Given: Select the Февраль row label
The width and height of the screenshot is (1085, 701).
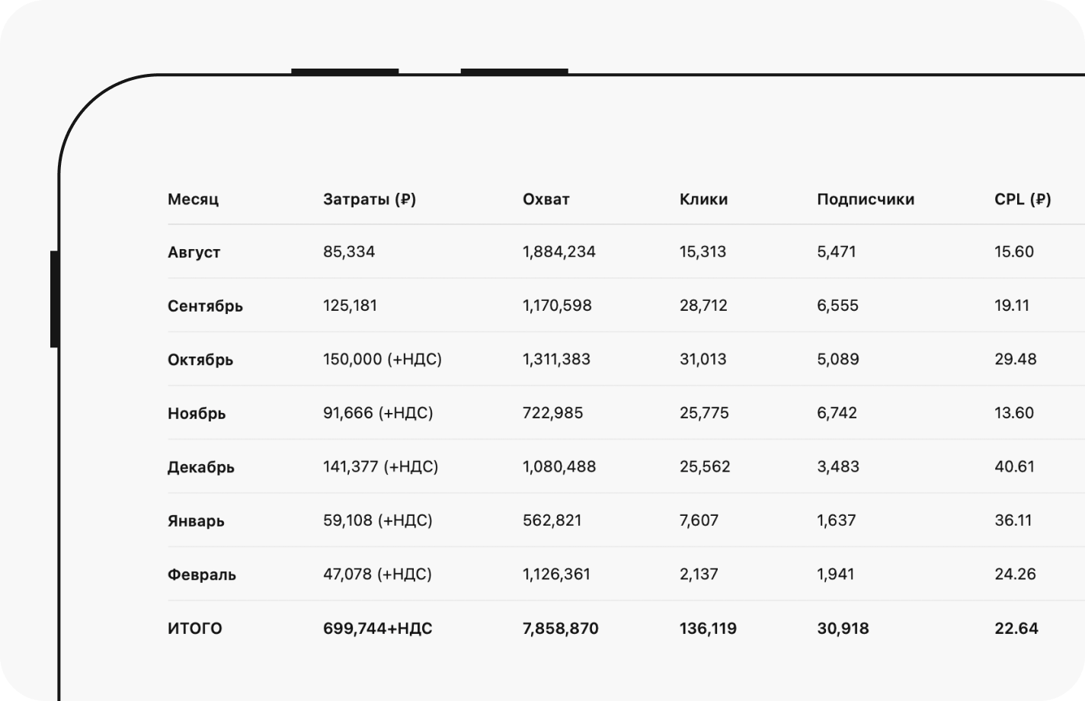Looking at the screenshot, I should (x=201, y=575).
